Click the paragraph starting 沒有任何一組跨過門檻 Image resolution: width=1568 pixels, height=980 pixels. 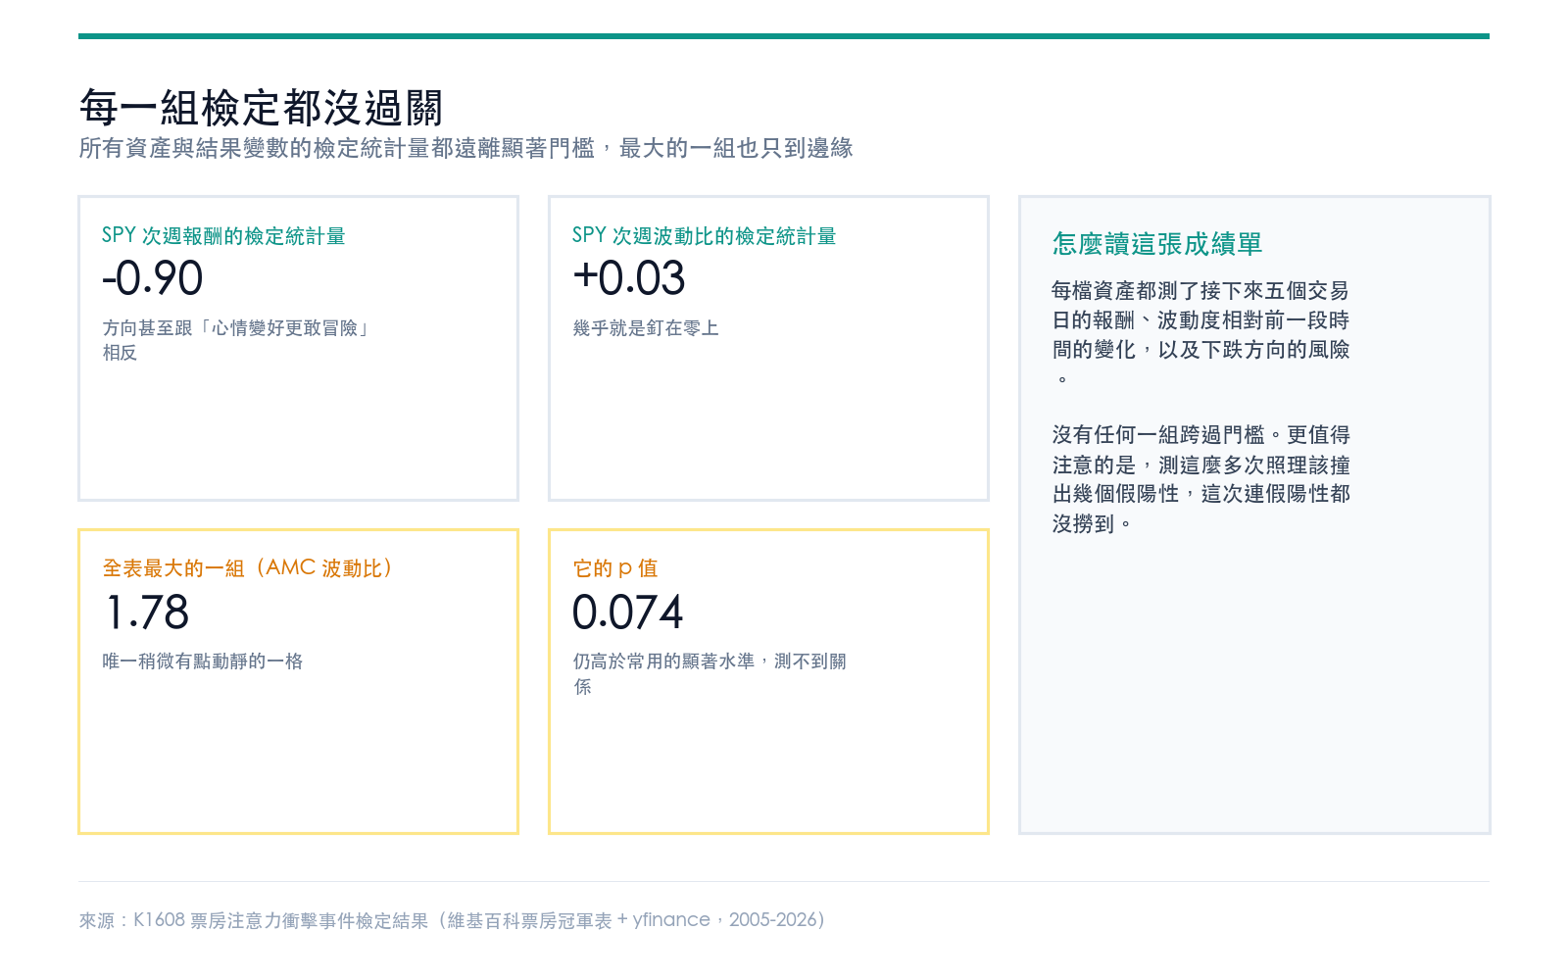pyautogui.click(x=1201, y=479)
